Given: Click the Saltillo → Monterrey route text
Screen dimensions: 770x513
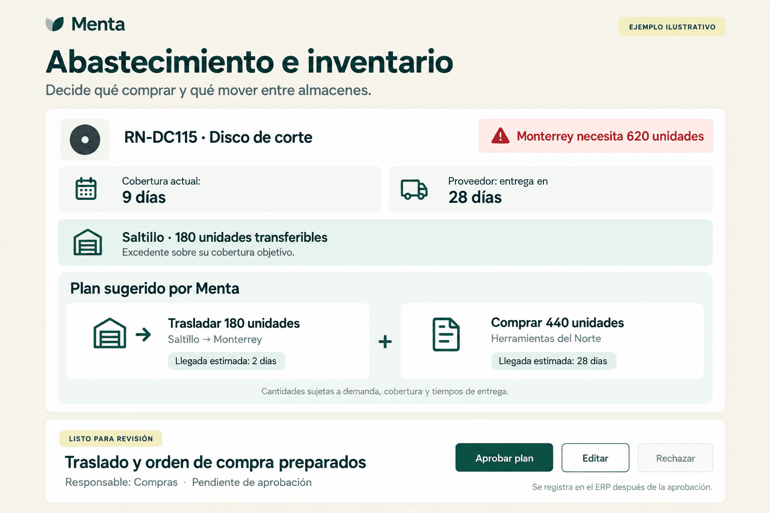Looking at the screenshot, I should (x=215, y=339).
